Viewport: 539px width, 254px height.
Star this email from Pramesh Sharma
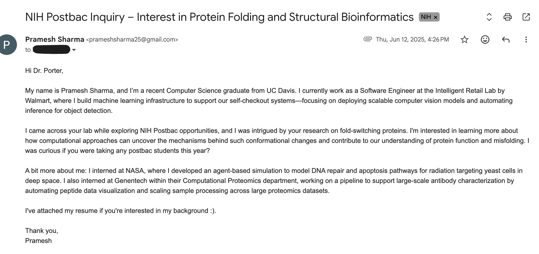coord(465,40)
